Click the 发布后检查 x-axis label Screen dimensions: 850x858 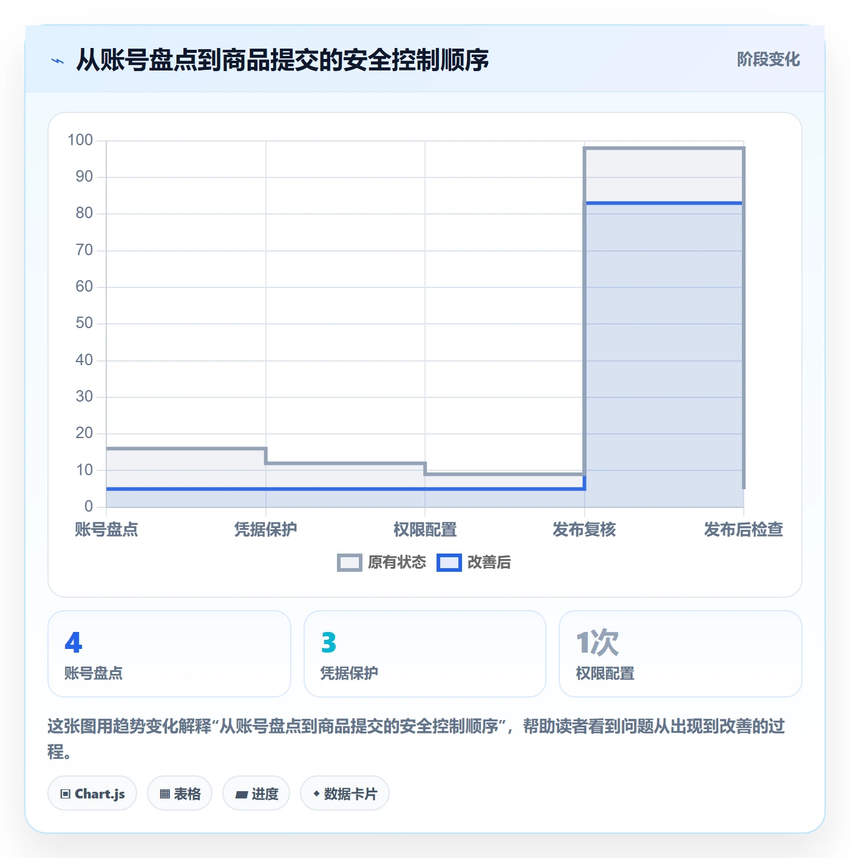tap(744, 529)
